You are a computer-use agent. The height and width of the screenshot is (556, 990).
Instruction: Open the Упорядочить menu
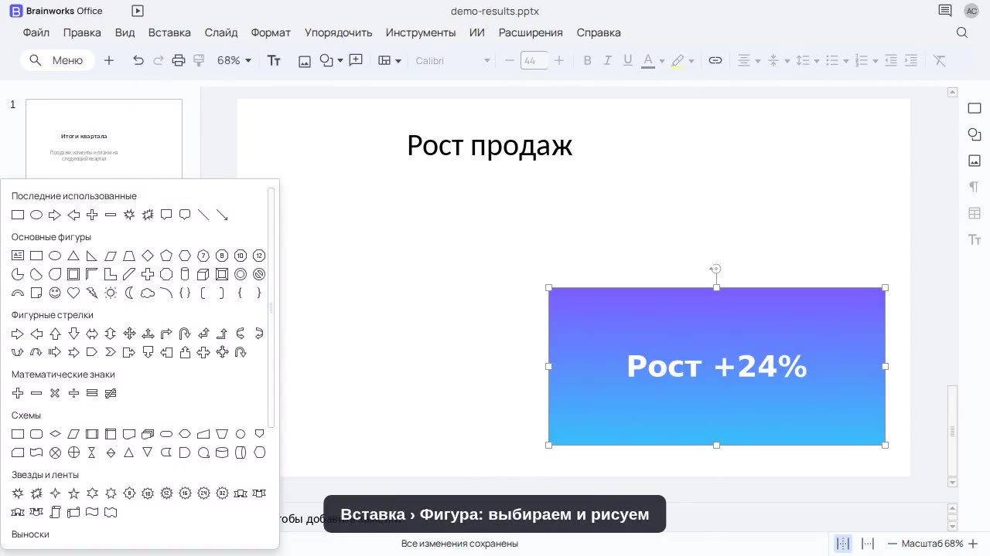338,32
